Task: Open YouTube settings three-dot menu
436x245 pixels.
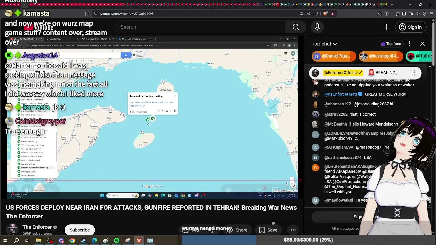Action: pos(386,27)
